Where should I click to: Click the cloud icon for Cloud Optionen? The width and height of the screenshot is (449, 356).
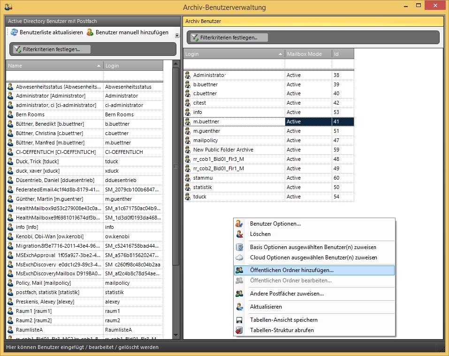[x=240, y=258]
